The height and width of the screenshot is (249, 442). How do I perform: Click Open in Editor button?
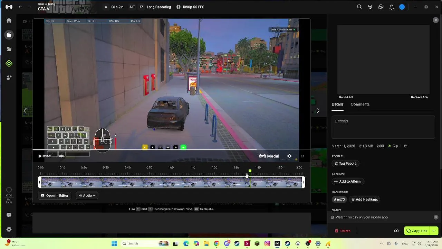click(55, 195)
